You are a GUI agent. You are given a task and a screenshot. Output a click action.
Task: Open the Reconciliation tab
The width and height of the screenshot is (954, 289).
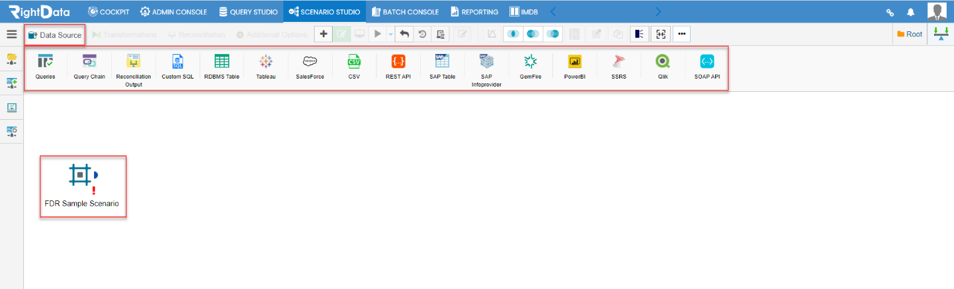click(197, 35)
